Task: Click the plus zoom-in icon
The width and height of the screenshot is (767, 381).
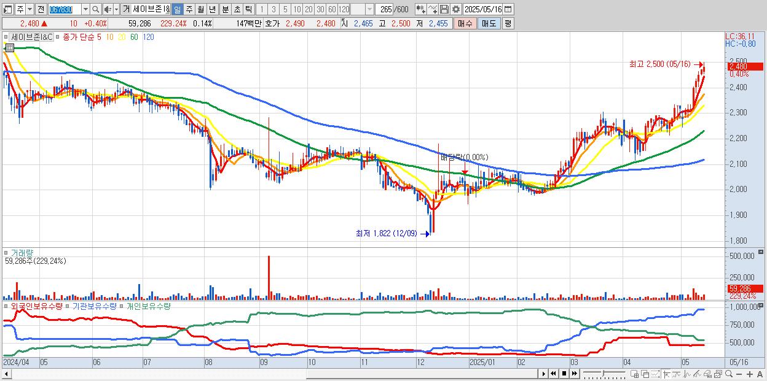Action: pos(750,374)
